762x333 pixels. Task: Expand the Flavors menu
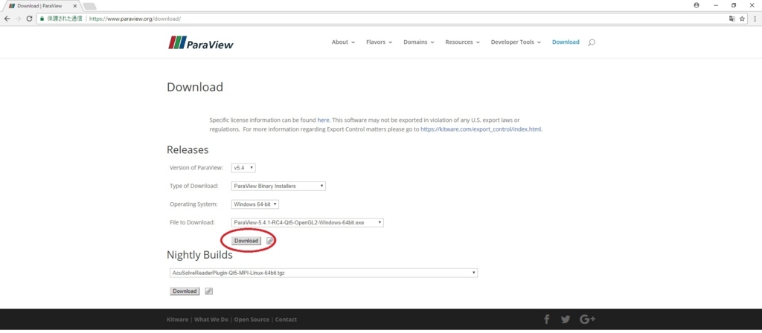click(379, 42)
